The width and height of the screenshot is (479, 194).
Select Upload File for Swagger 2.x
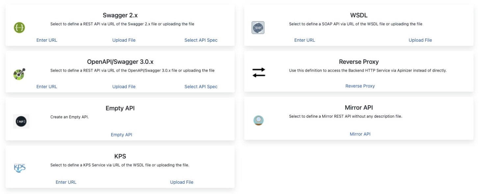(x=123, y=40)
